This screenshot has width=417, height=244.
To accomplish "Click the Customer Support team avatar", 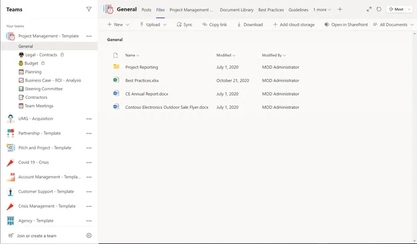I will [x=11, y=192].
